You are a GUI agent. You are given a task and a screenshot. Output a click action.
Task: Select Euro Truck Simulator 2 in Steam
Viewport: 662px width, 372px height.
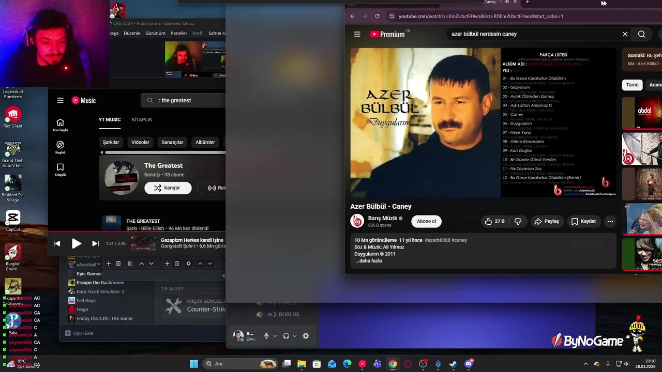[100, 291]
